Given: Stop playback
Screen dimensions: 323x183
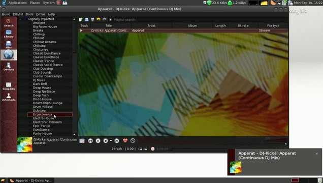Looking at the screenshot, I should coord(106,141).
